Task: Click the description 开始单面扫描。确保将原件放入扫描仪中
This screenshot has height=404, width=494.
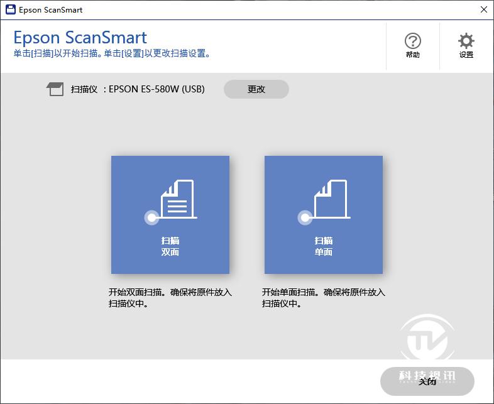Action: click(x=324, y=298)
